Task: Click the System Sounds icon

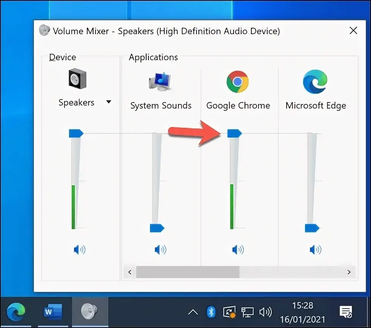Action: coord(160,82)
